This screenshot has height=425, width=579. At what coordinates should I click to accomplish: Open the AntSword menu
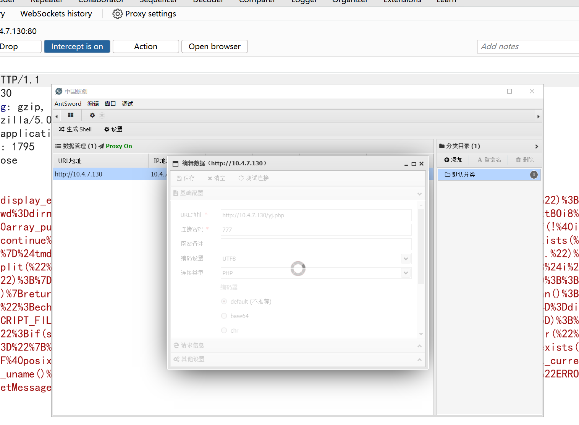pyautogui.click(x=68, y=103)
